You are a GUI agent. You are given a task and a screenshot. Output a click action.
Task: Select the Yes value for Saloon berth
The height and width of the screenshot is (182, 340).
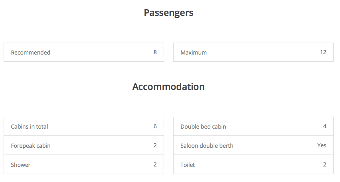click(x=322, y=145)
